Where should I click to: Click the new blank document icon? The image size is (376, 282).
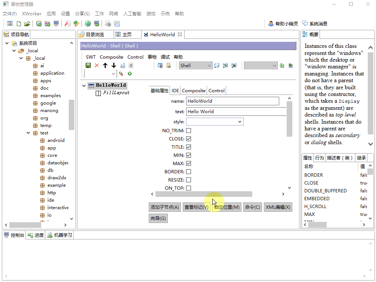point(19,24)
